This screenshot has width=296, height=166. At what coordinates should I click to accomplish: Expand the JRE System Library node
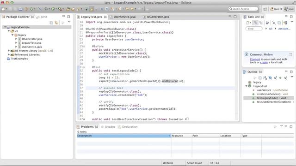[9, 51]
